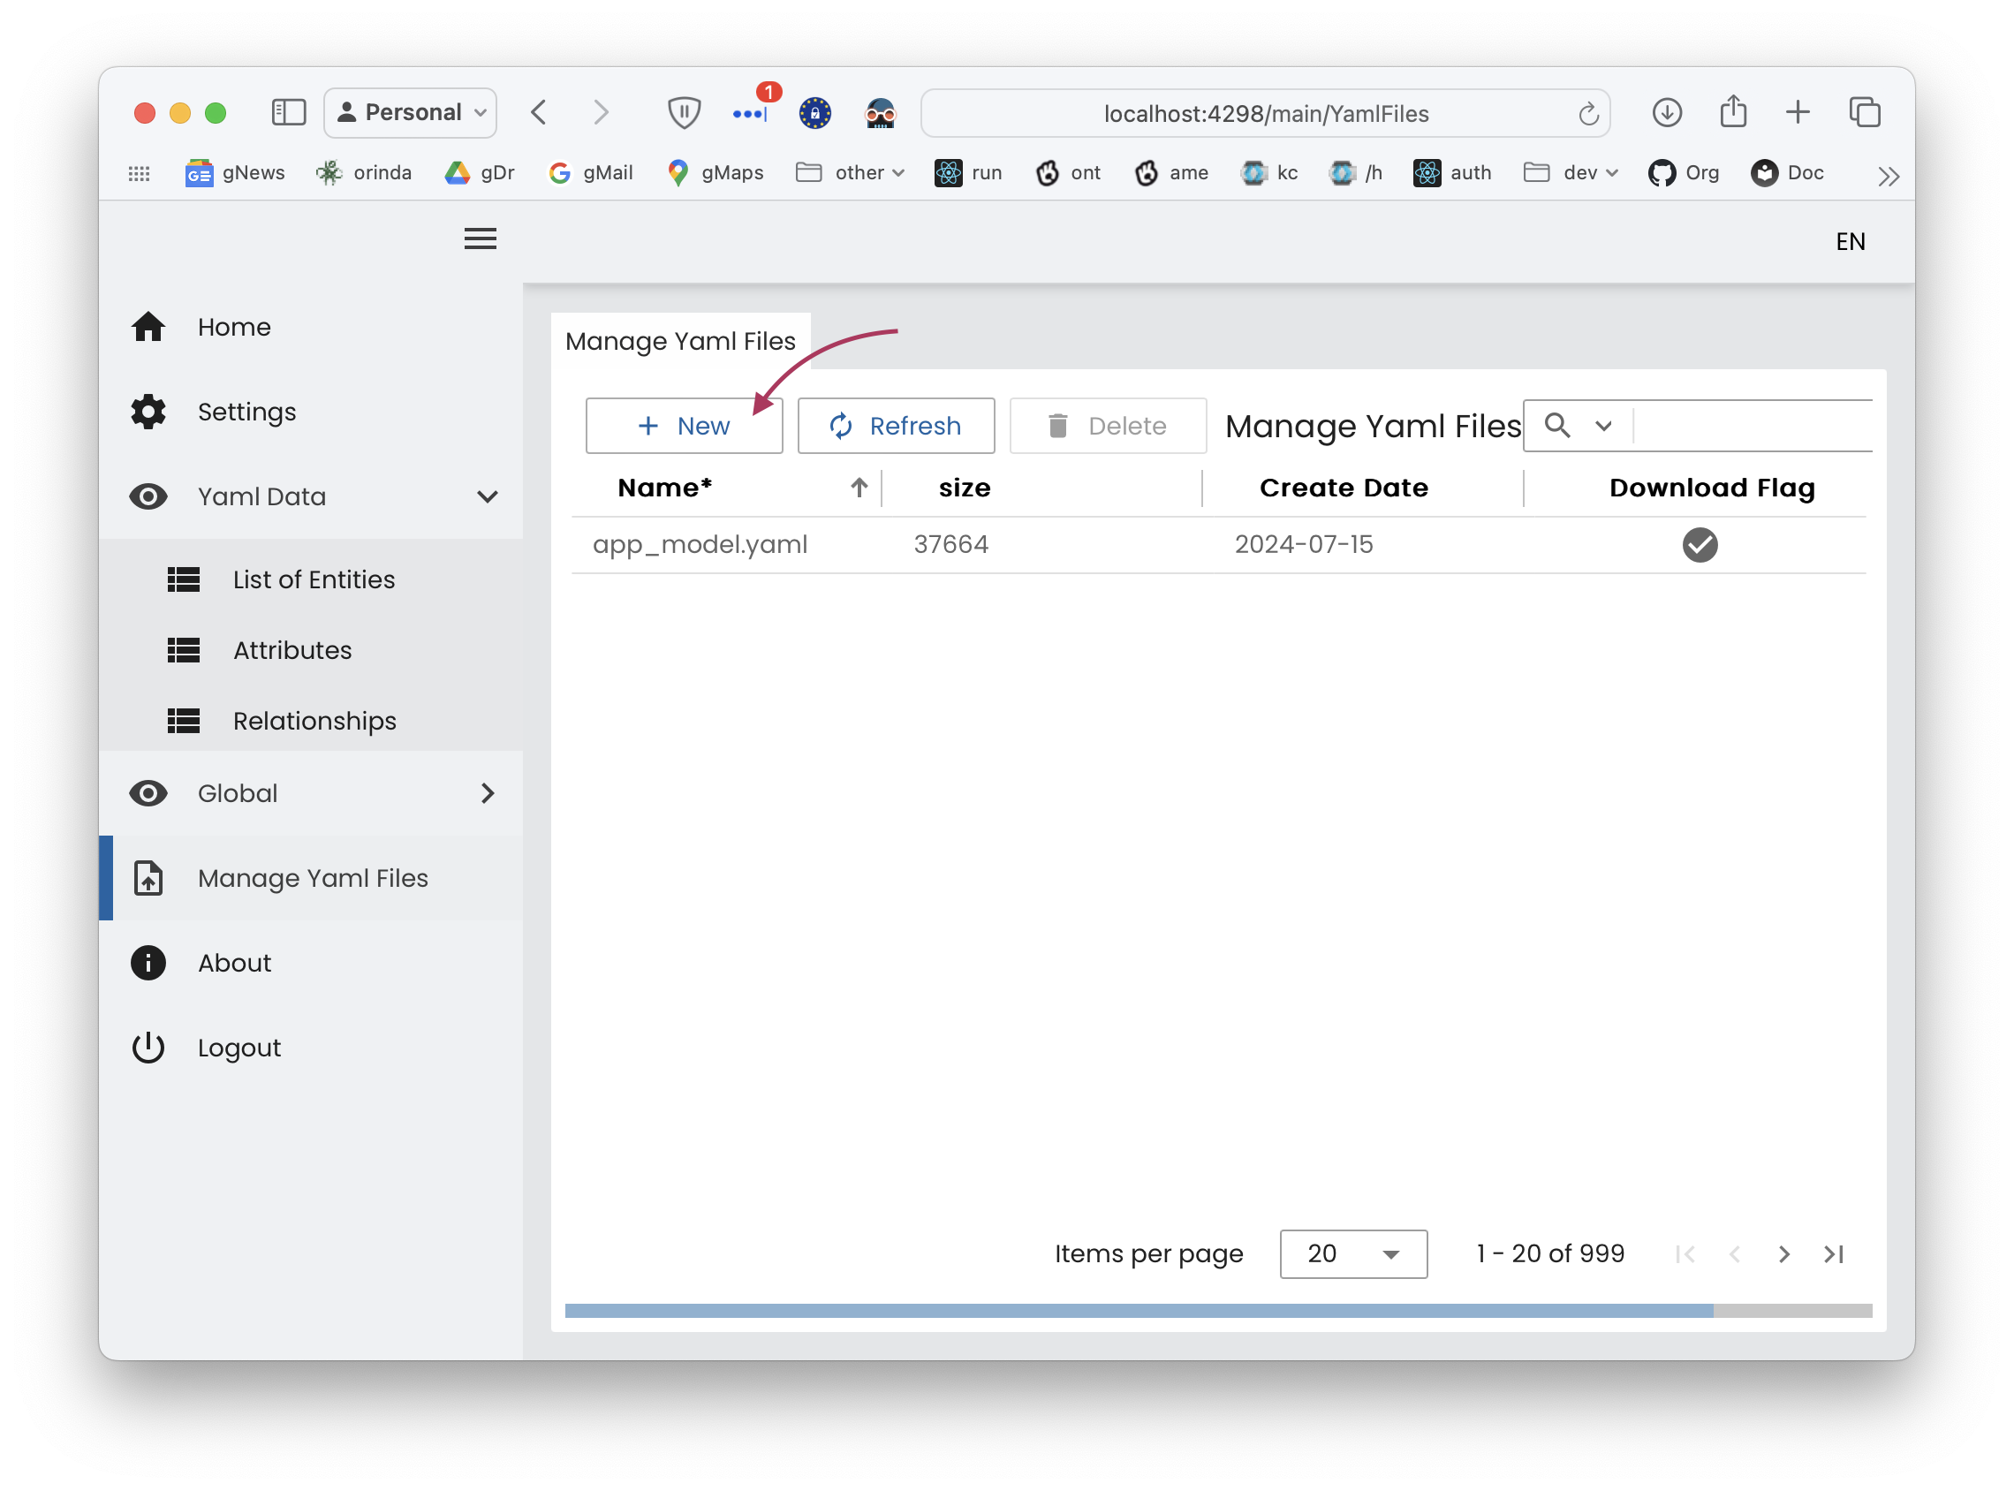This screenshot has height=1491, width=2014.
Task: Click the Settings gear icon
Action: [x=150, y=411]
